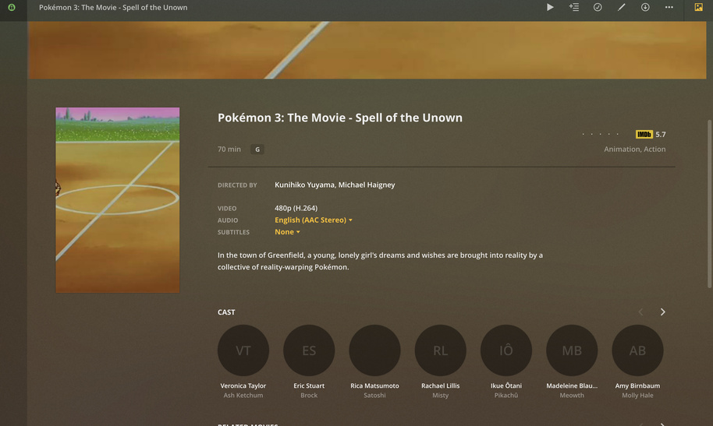Open the English (AAC Stereo) audio dropdown
Viewport: 713px width, 426px height.
click(314, 220)
